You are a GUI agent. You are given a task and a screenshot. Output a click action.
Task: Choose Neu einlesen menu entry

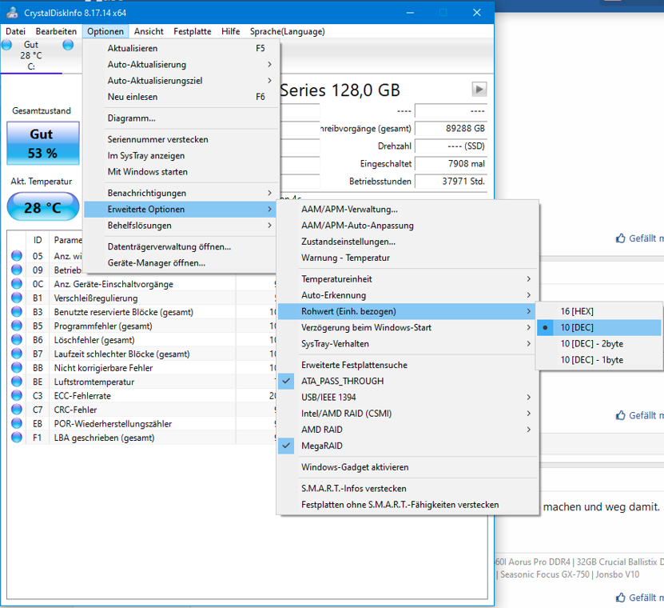pyautogui.click(x=181, y=97)
